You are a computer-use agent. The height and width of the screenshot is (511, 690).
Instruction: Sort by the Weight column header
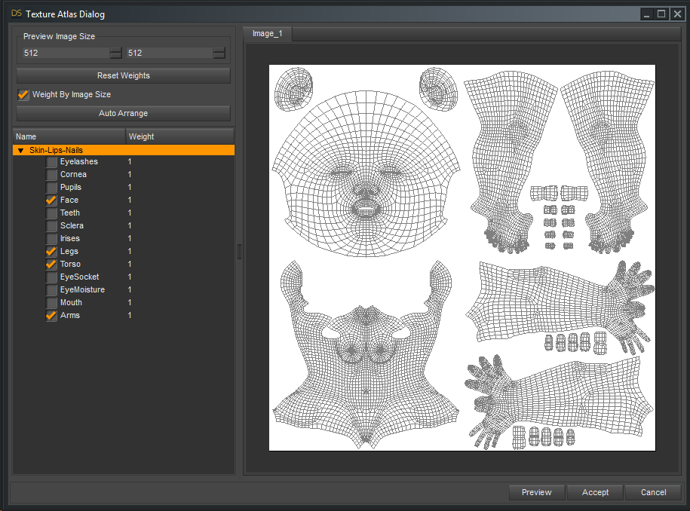[x=179, y=136]
